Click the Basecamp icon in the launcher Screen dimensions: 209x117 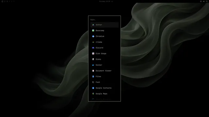[93, 31]
